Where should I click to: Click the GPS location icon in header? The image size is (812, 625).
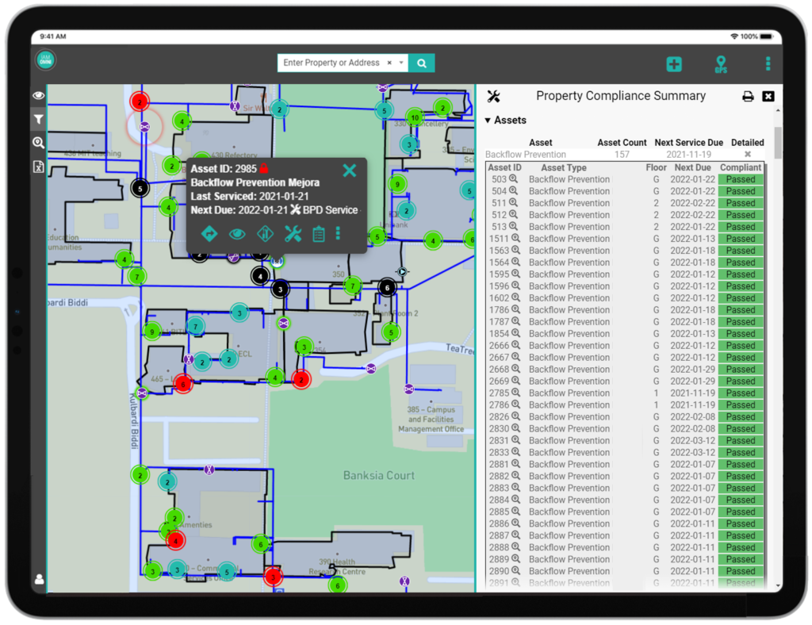[x=720, y=64]
